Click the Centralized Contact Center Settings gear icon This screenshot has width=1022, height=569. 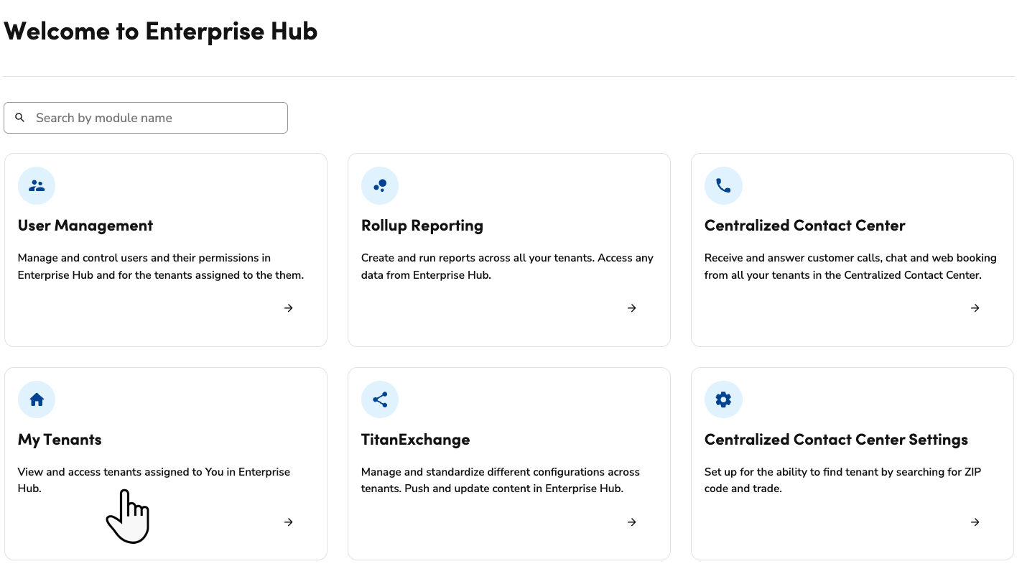(723, 399)
